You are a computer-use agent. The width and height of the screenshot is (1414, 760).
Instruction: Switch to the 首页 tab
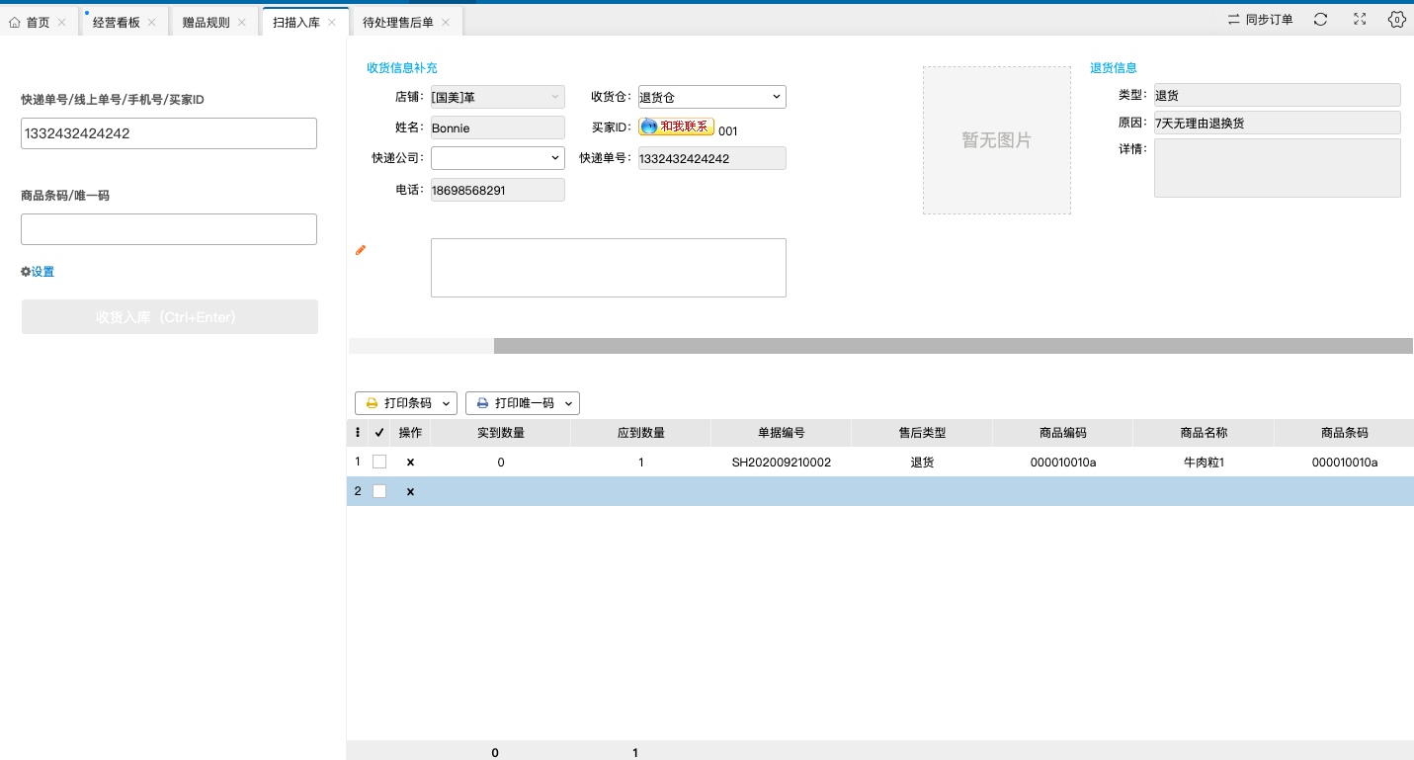[x=38, y=22]
